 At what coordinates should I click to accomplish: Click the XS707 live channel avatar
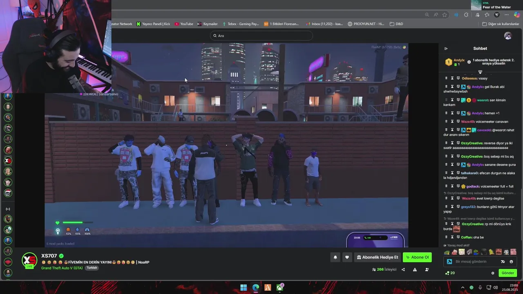pos(29,261)
